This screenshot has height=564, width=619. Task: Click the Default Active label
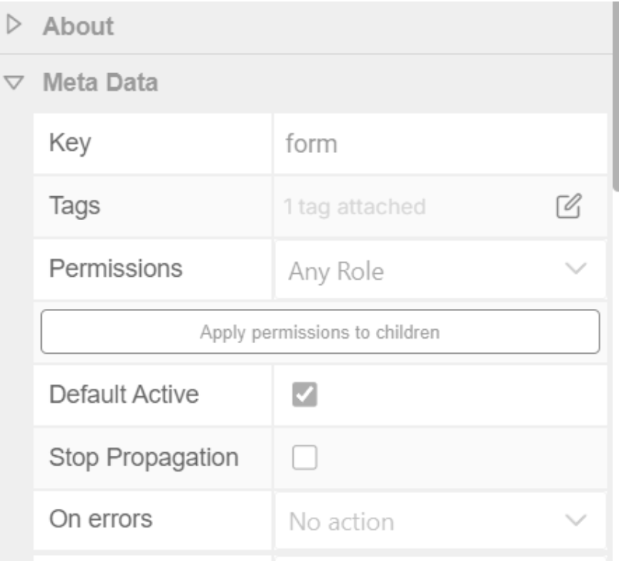(x=124, y=394)
